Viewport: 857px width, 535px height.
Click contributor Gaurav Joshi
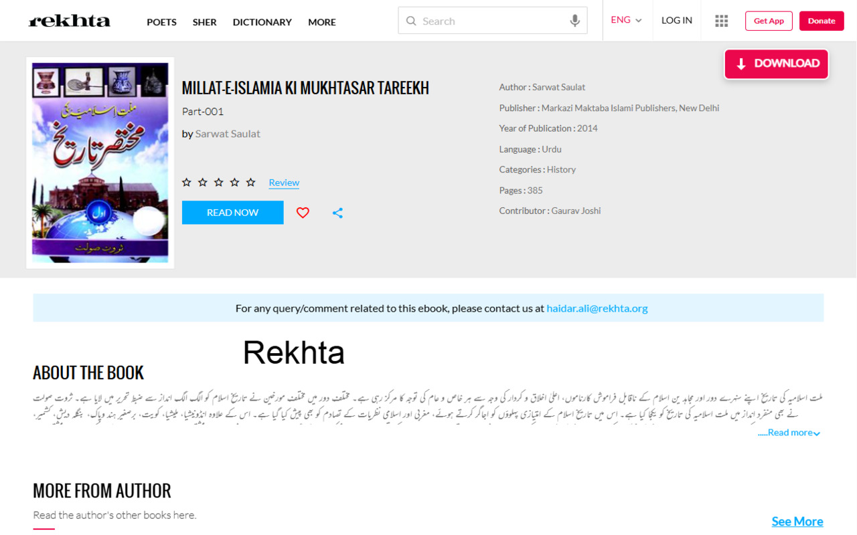coord(576,211)
